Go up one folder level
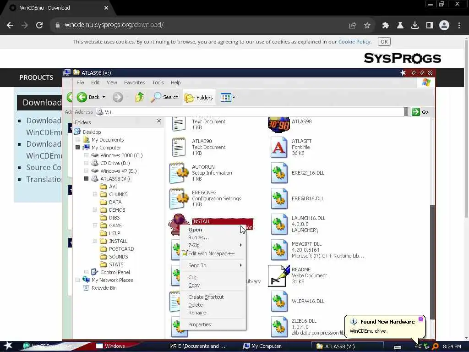Viewport: 469px width, 352px height. (x=139, y=97)
